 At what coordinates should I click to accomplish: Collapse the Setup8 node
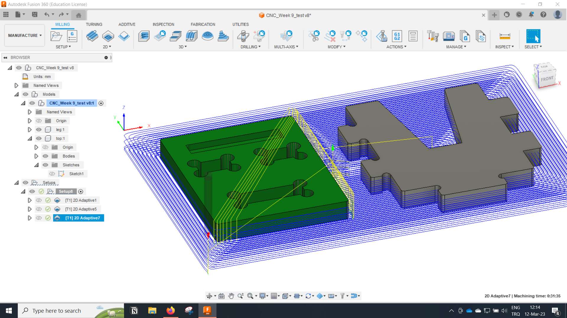click(x=23, y=191)
